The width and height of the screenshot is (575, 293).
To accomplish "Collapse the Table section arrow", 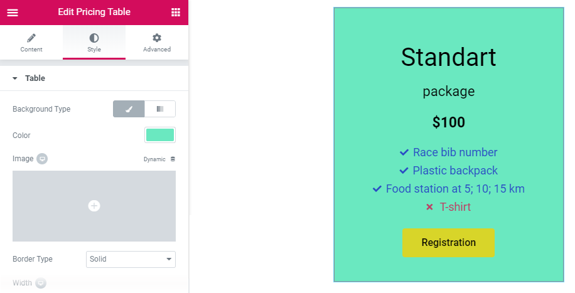I will 14,78.
